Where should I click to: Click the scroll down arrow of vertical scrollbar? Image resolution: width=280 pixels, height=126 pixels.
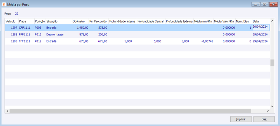point(272,106)
